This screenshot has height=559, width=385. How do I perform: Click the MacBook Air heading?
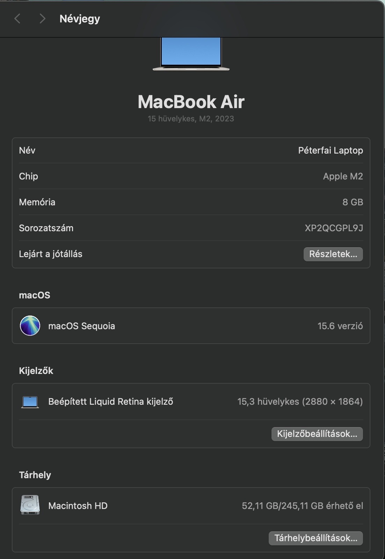click(x=191, y=102)
